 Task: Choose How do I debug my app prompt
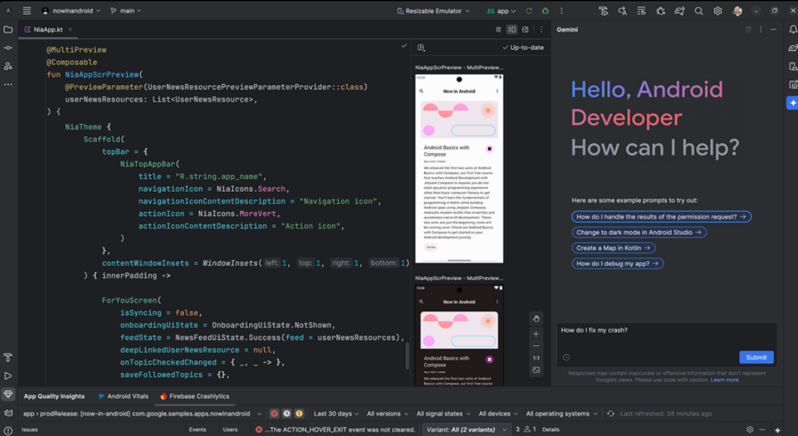pos(618,263)
